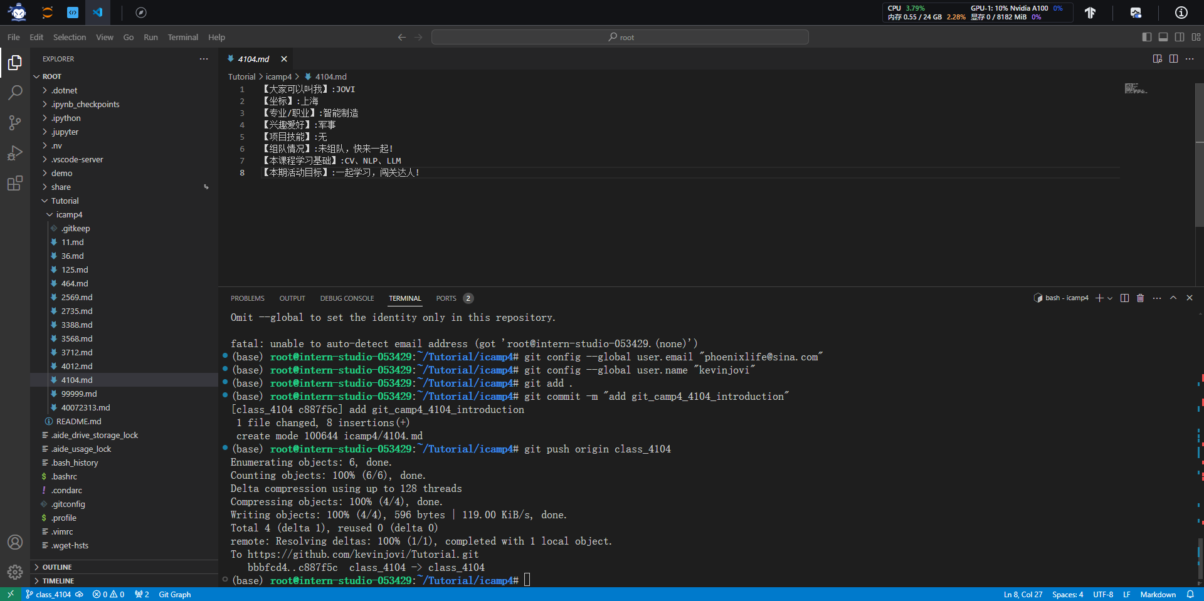
Task: Switch to the OUTPUT tab
Action: coord(292,298)
